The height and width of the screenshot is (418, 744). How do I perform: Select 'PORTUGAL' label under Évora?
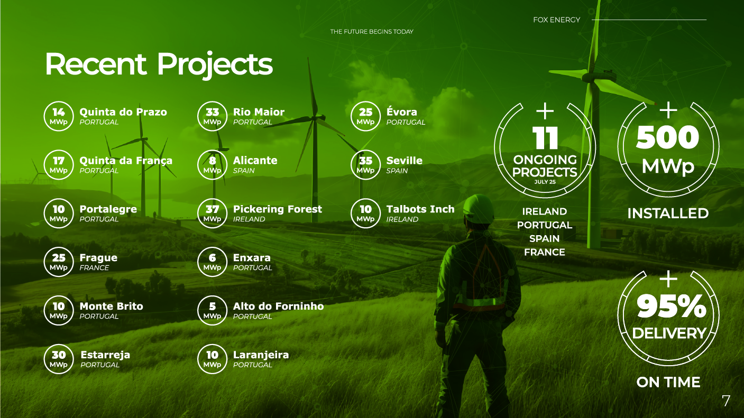click(406, 122)
